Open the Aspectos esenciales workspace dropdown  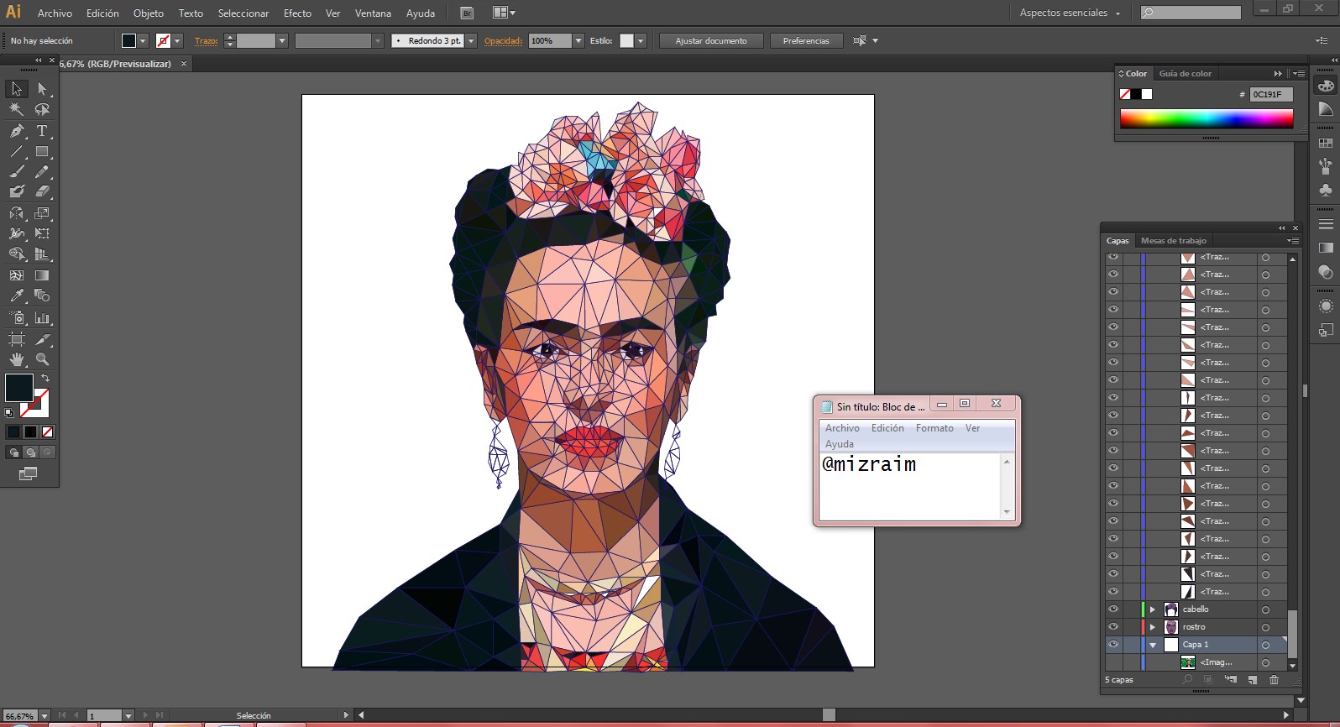(x=1070, y=13)
